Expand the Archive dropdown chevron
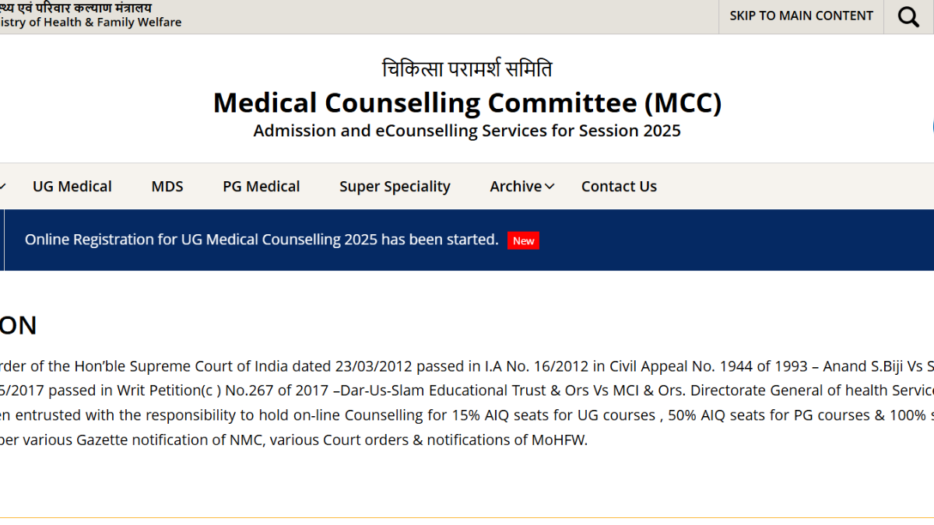The image size is (934, 525). click(x=550, y=187)
